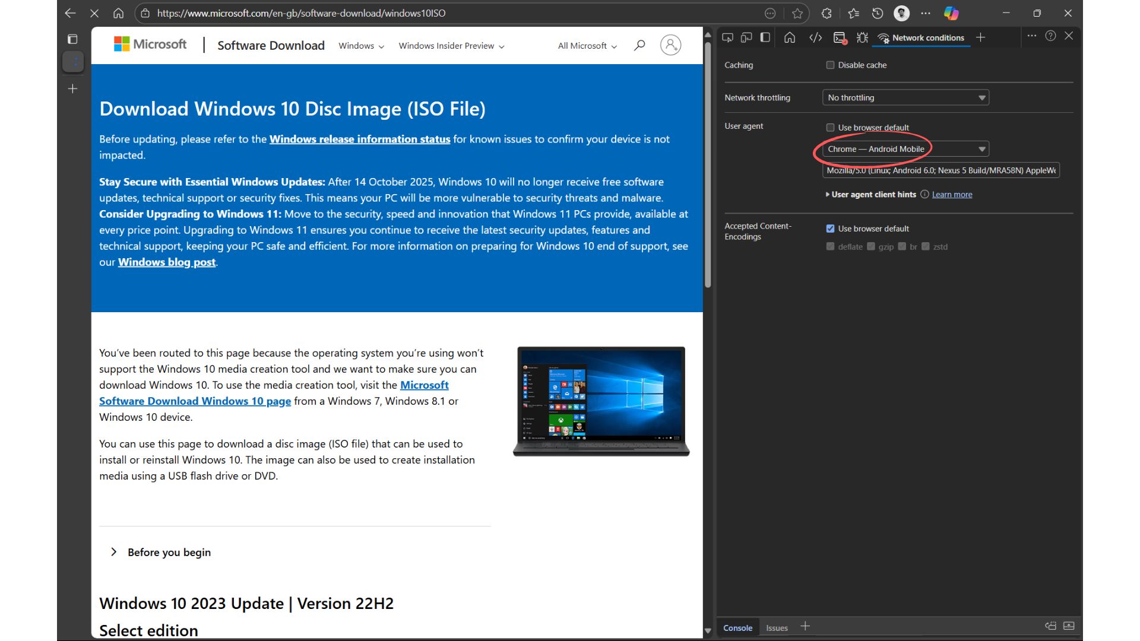
Task: Open the Elements panel code-brackets icon
Action: [x=815, y=37]
